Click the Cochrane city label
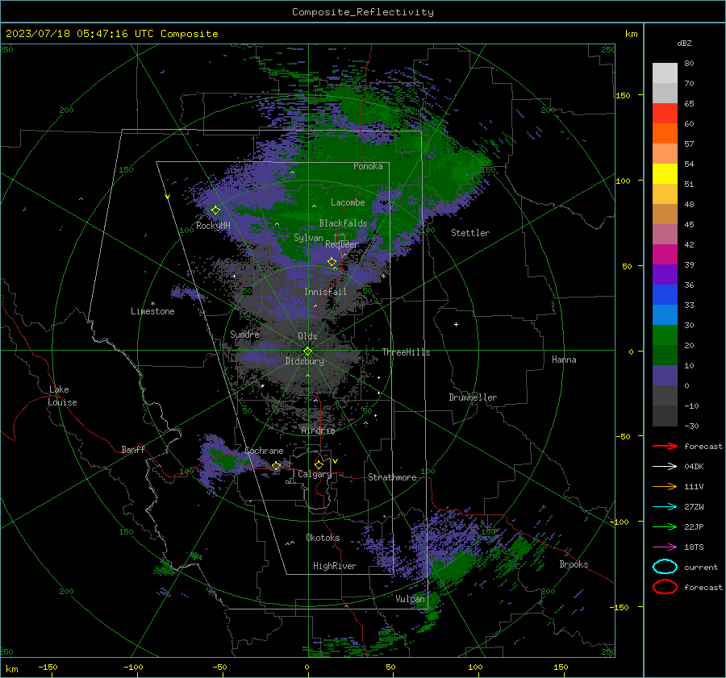 point(264,451)
